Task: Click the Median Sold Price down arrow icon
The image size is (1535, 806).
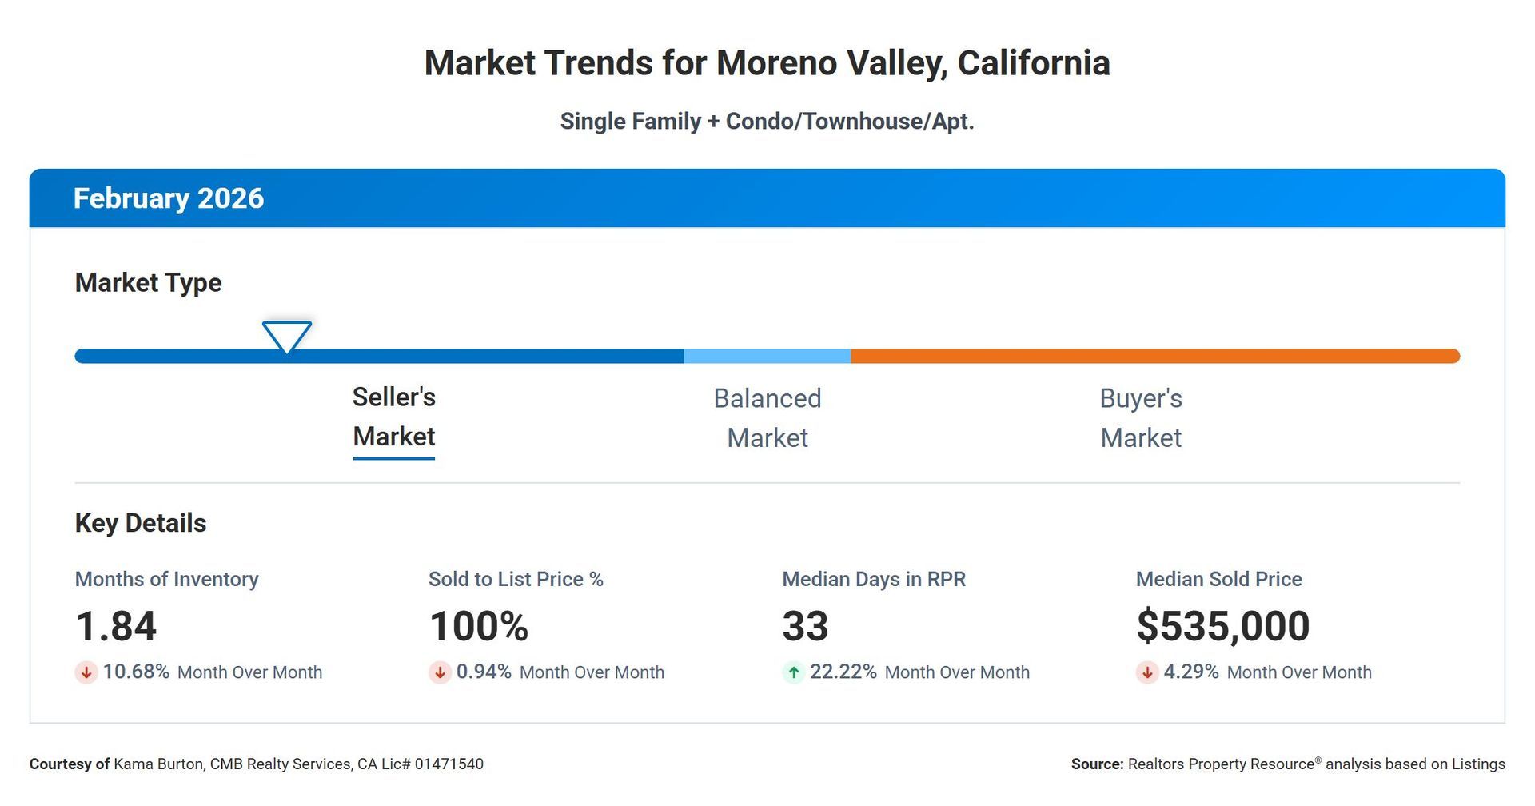Action: (x=1146, y=672)
